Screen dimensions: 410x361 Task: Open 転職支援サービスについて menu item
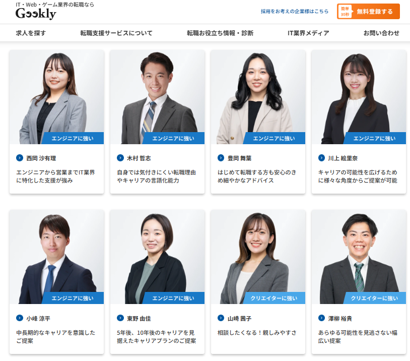(116, 33)
